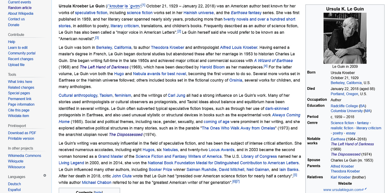The height and width of the screenshot is (193, 389).
Task: Switch to Deutsch language version
Action: click(x=14, y=184)
